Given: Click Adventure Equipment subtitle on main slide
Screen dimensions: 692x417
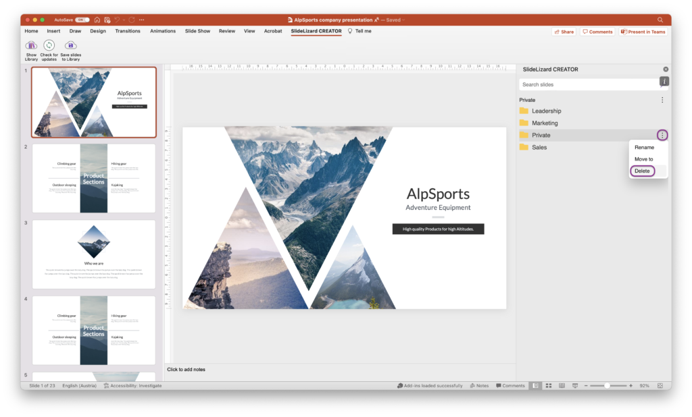Looking at the screenshot, I should click(x=438, y=208).
